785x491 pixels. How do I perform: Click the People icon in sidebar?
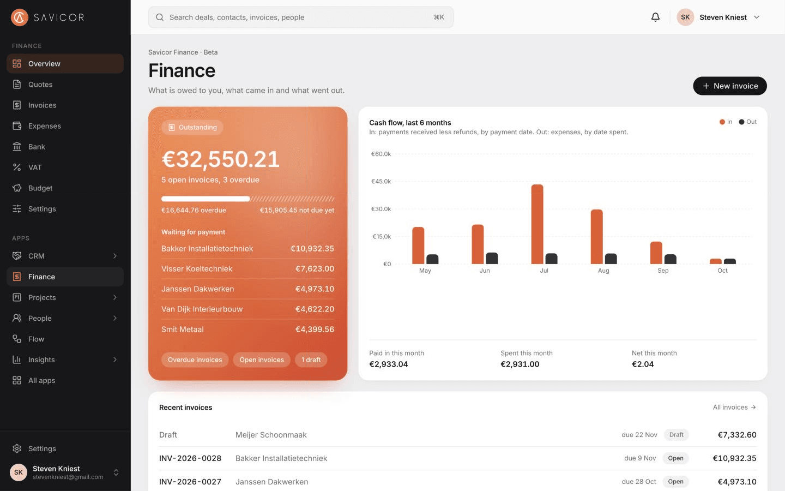tap(17, 318)
